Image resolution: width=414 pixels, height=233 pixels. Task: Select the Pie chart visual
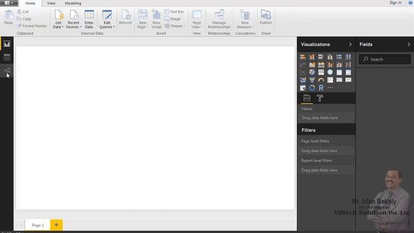pos(312,72)
